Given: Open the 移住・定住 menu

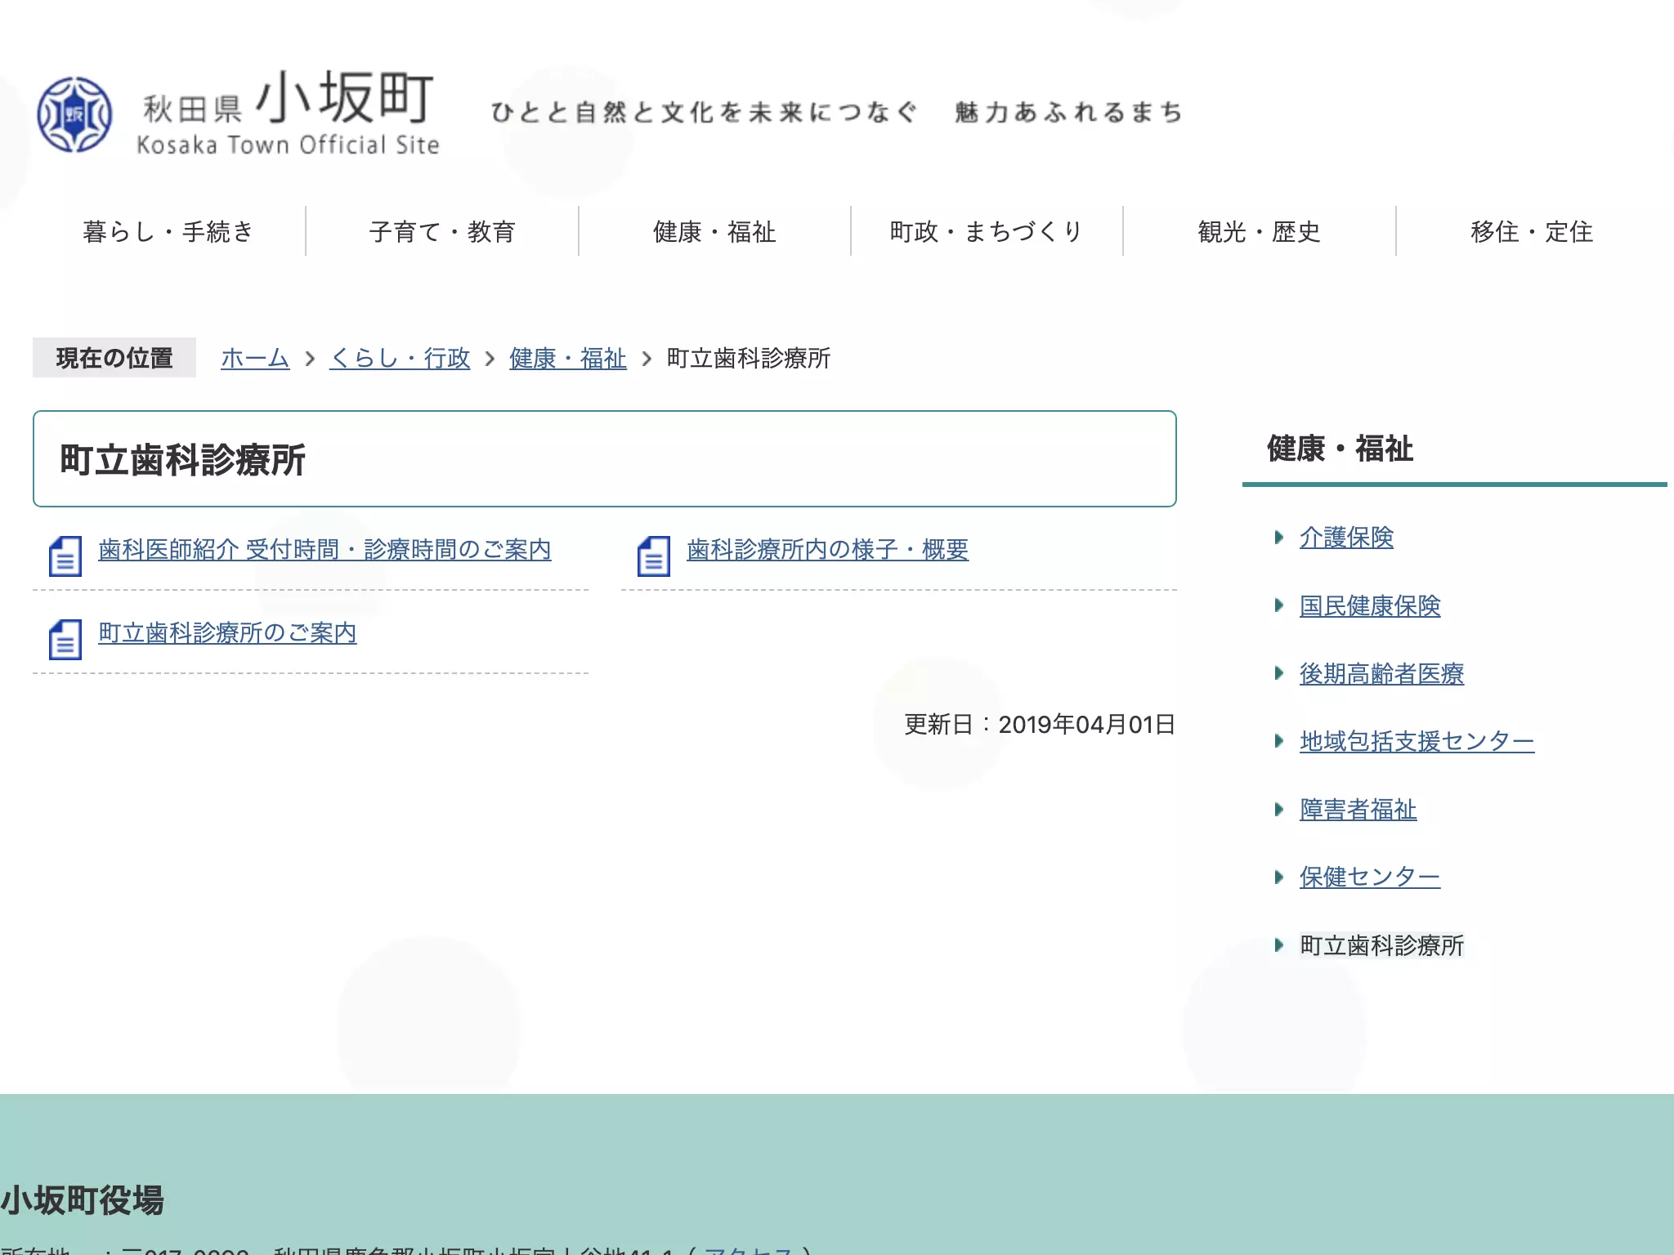Looking at the screenshot, I should coord(1532,232).
